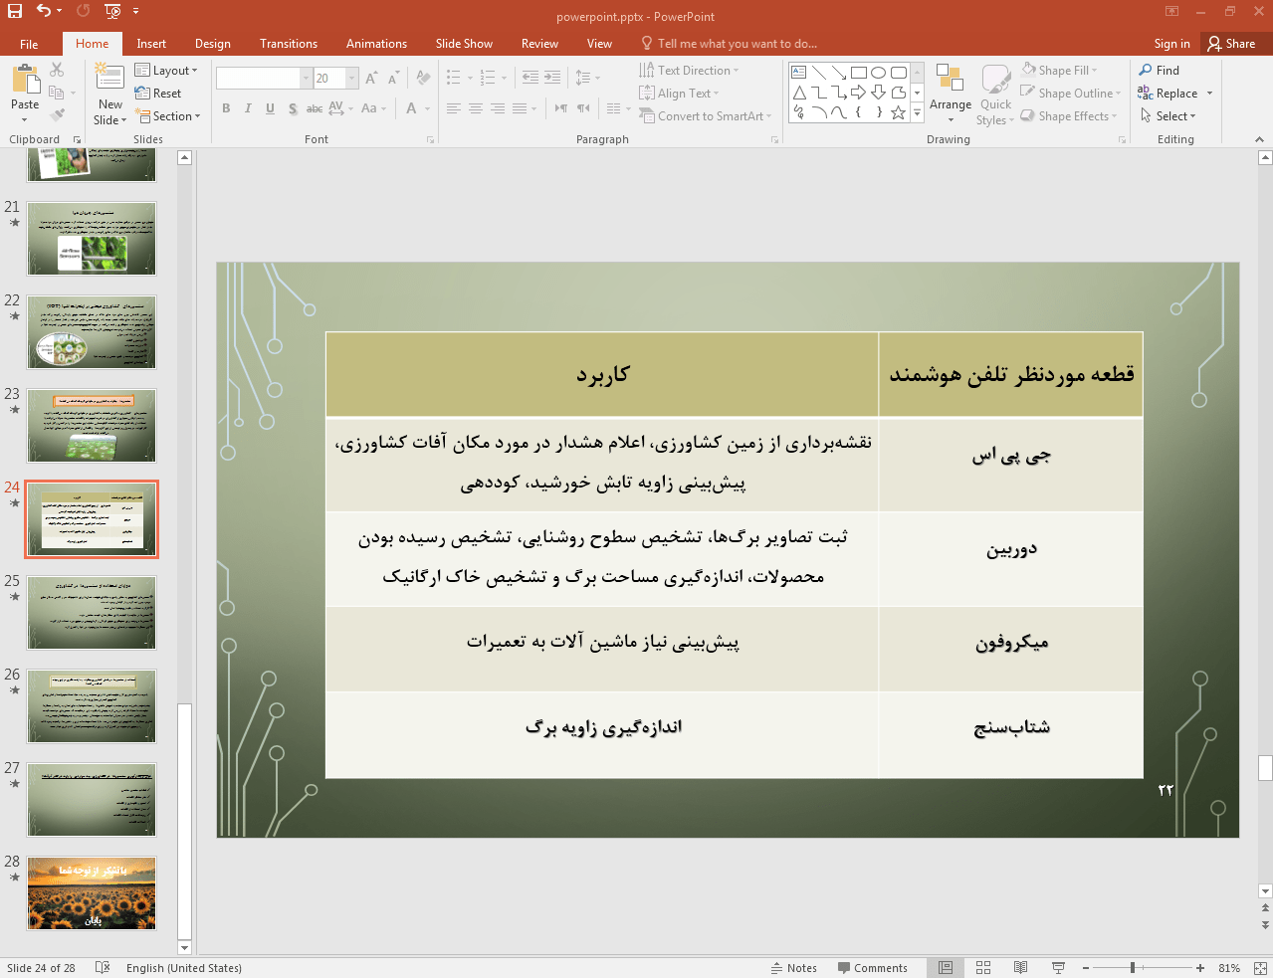Image resolution: width=1273 pixels, height=978 pixels.
Task: Click the Save icon in quick access toolbar
Action: 15,11
